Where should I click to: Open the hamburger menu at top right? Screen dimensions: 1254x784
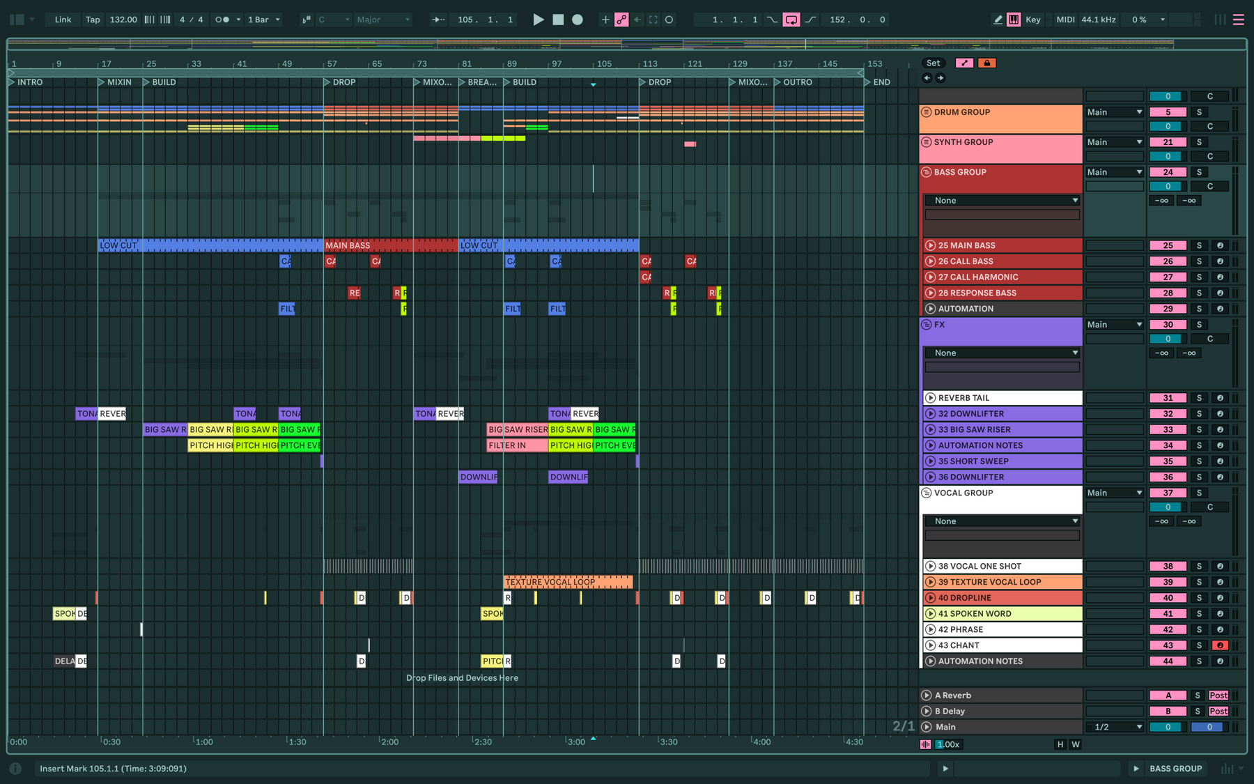click(x=1239, y=20)
